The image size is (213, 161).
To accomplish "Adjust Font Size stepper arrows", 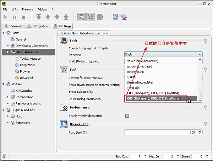I will [x=200, y=132].
